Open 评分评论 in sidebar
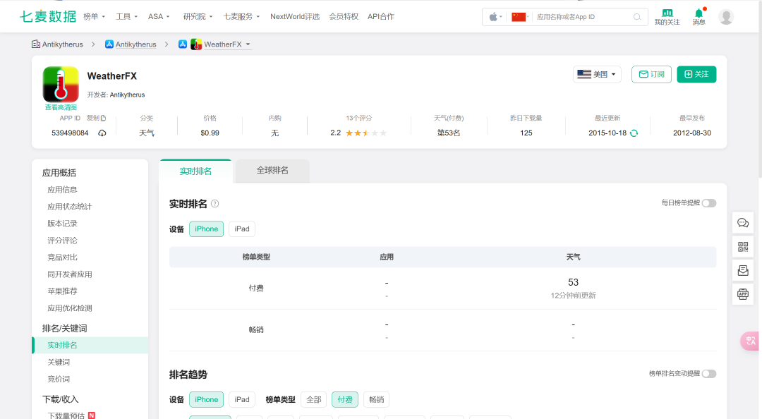Viewport: 762px width, 419px height. point(62,241)
